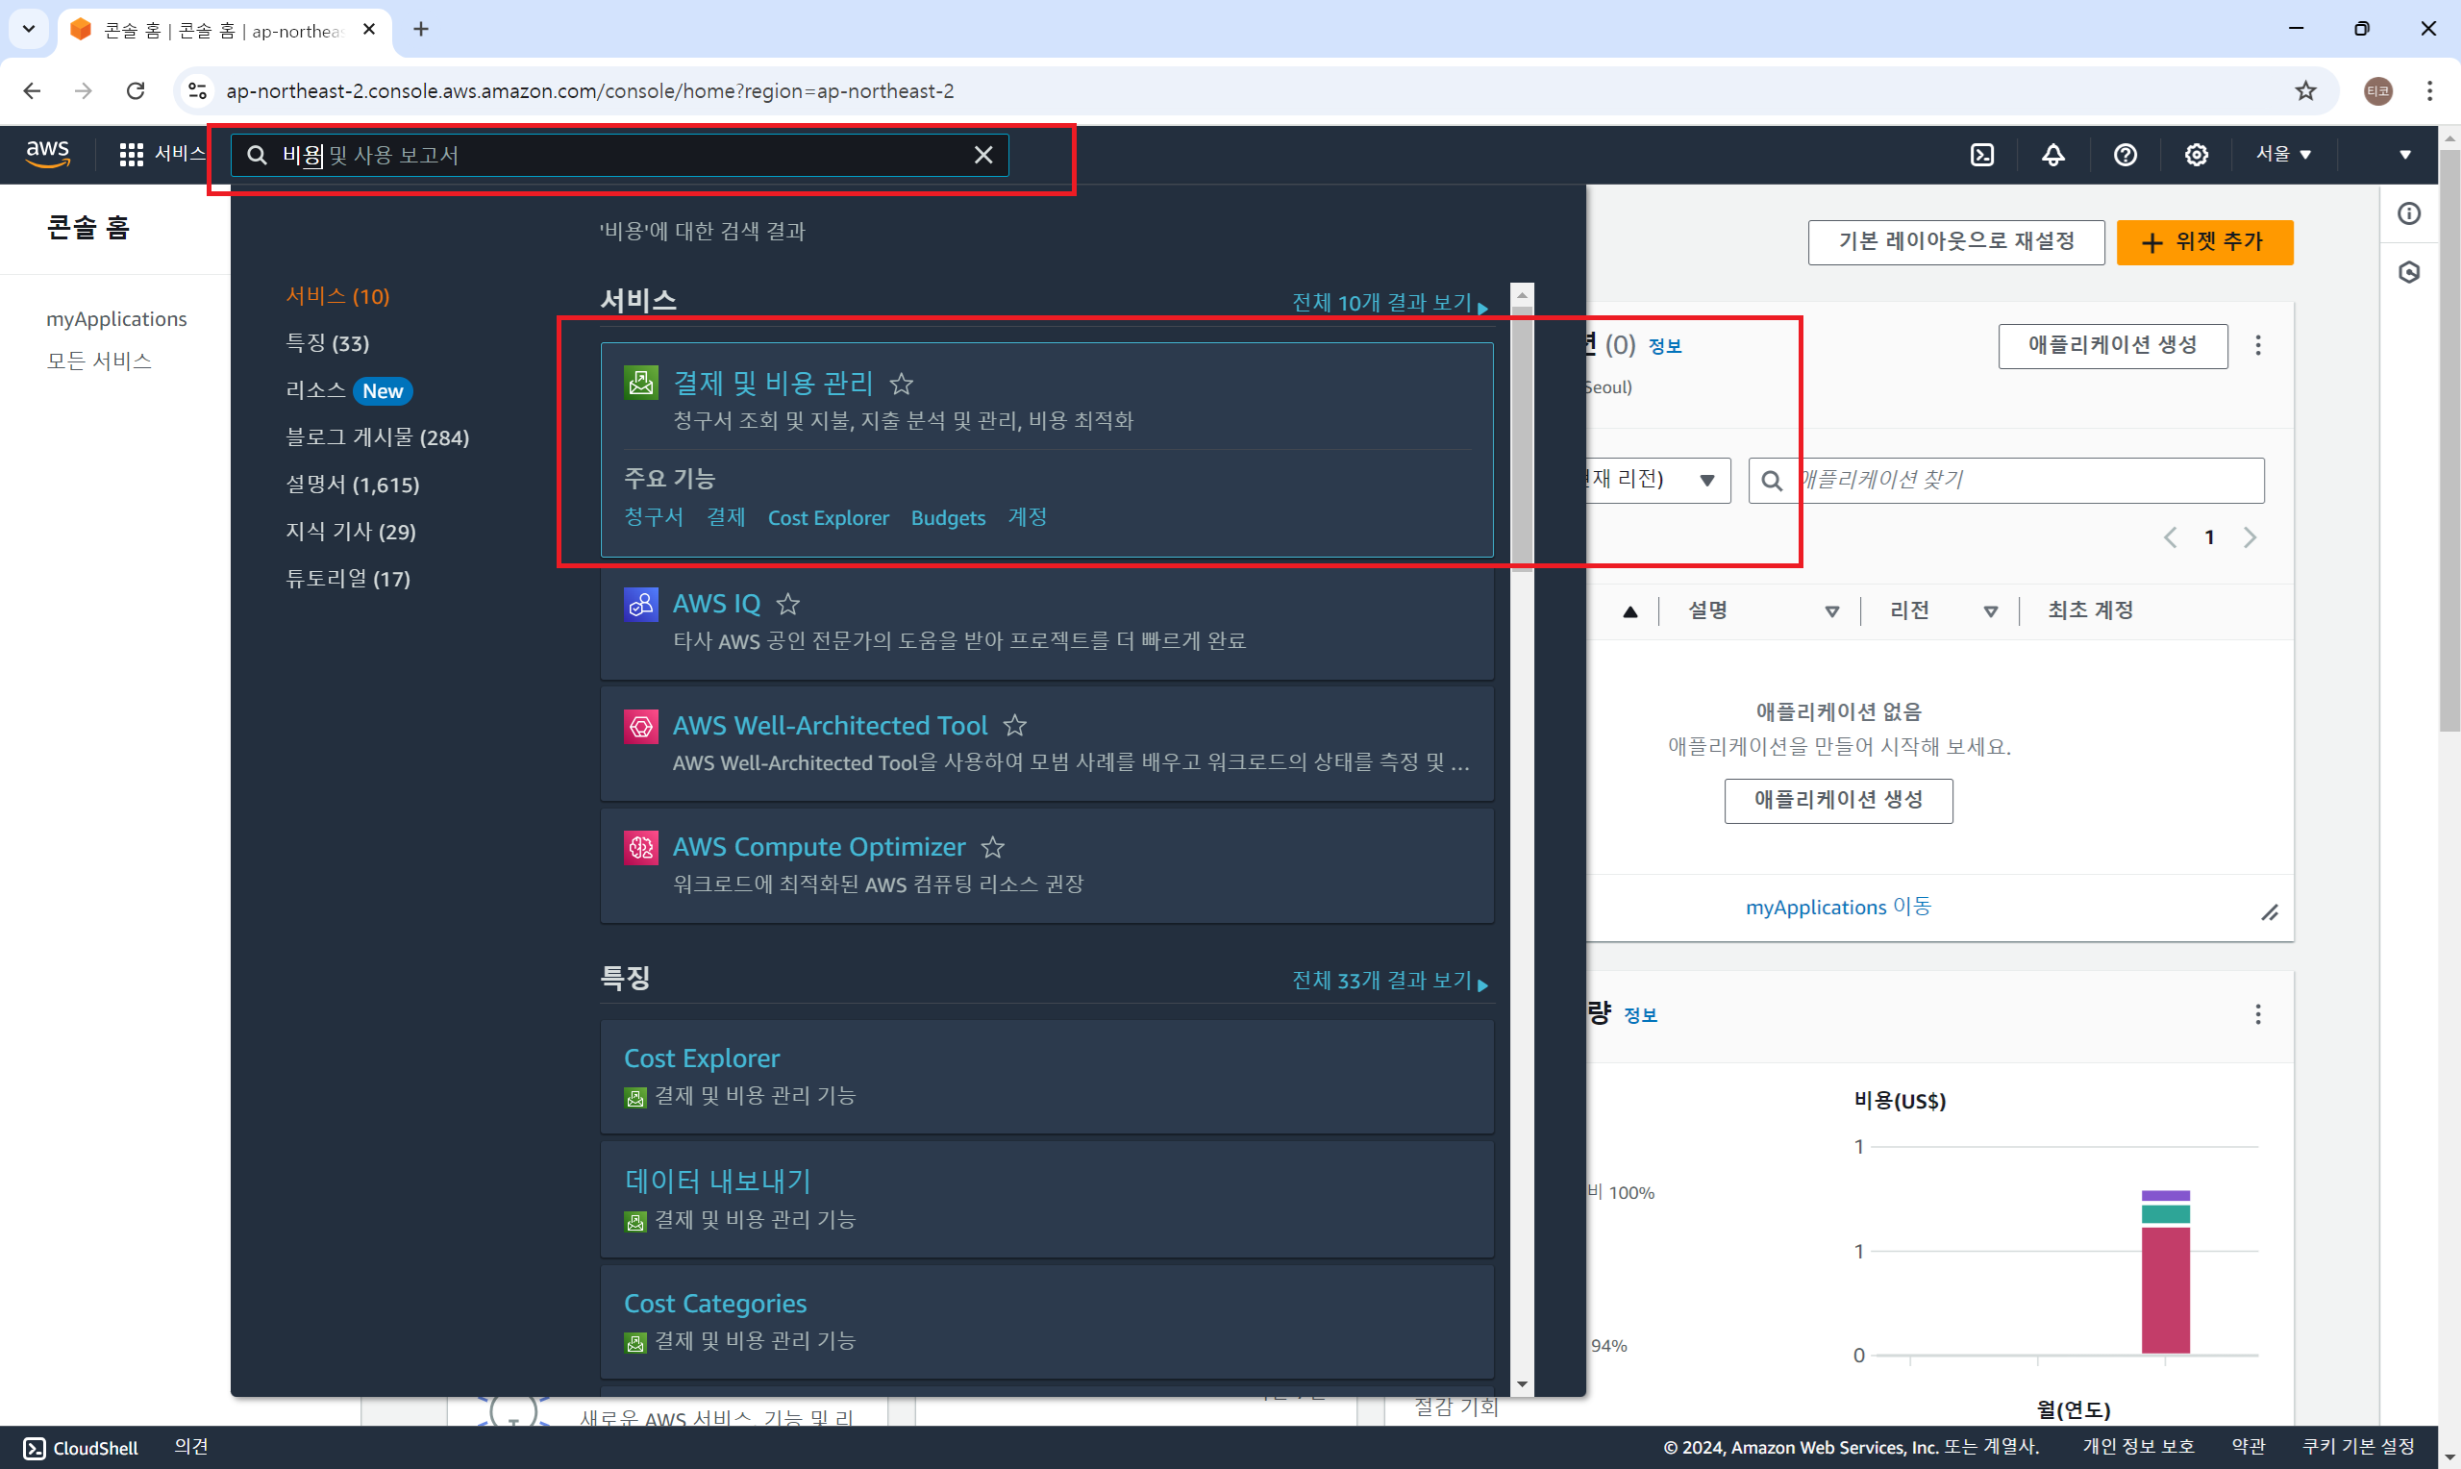The height and width of the screenshot is (1469, 2461).
Task: Favorite 결제 및 비용 관리 with star
Action: click(x=901, y=383)
